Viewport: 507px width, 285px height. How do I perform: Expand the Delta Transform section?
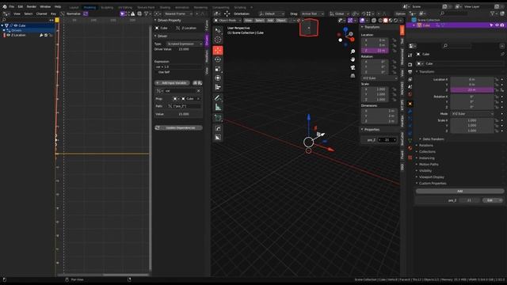[x=433, y=139]
